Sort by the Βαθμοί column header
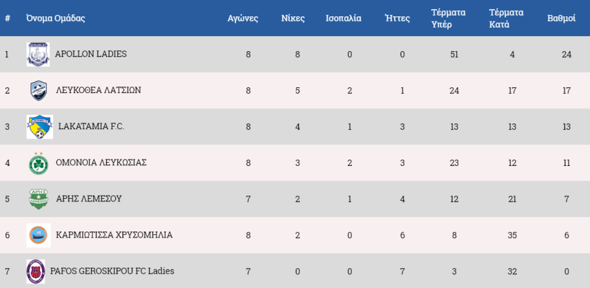 pos(561,18)
